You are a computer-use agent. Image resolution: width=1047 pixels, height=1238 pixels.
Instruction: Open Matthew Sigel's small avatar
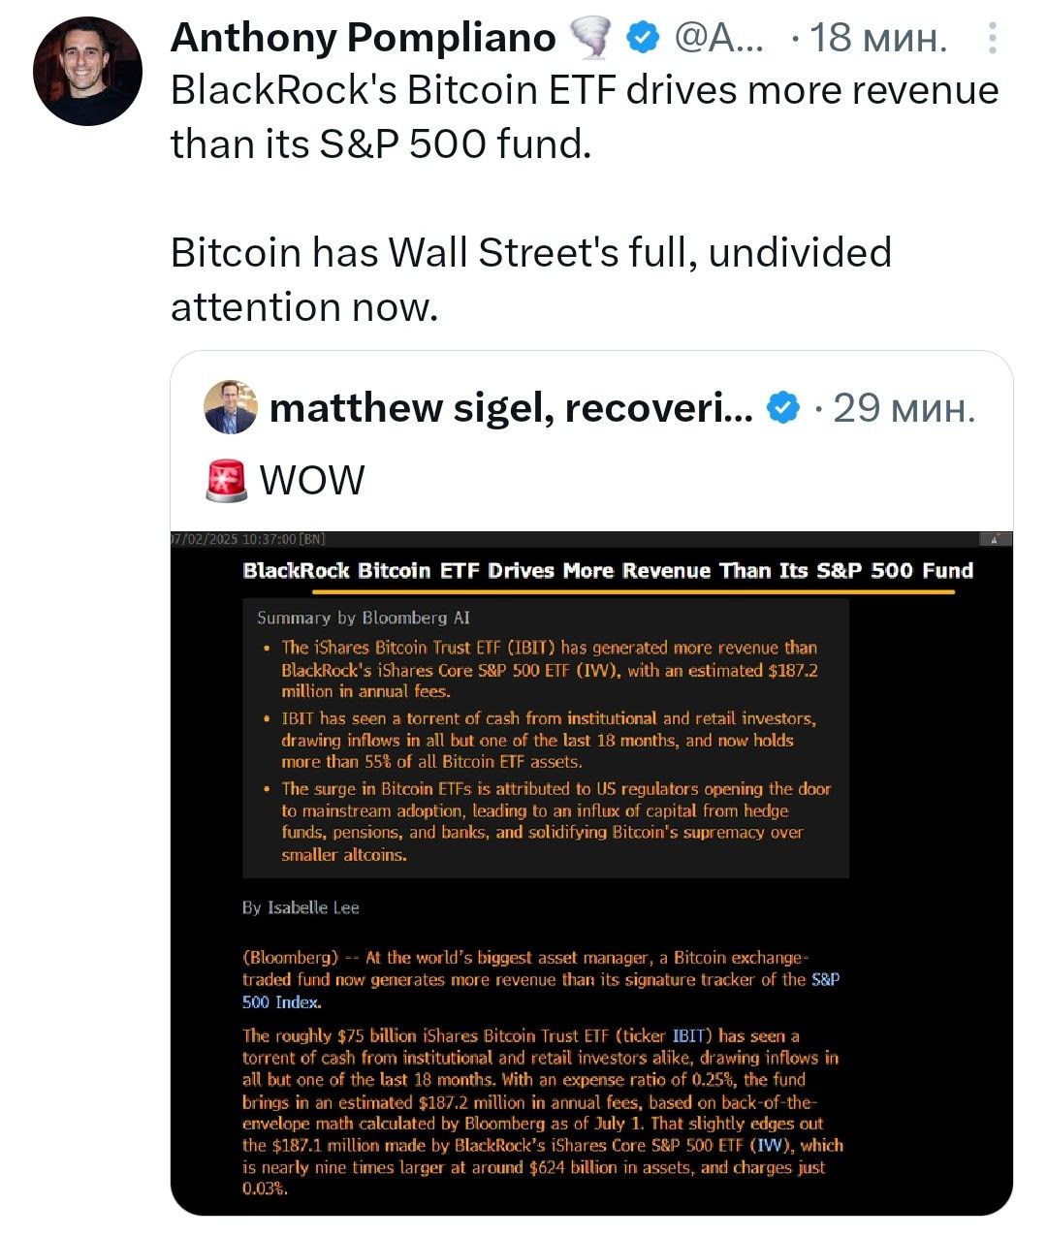(x=231, y=407)
